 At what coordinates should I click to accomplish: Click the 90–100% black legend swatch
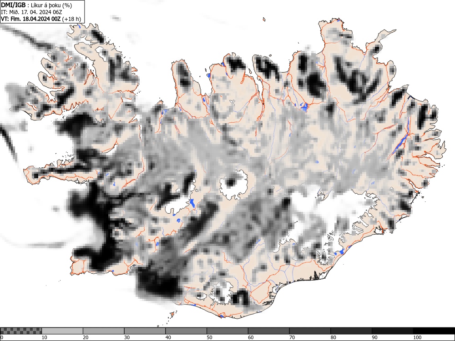(392, 331)
